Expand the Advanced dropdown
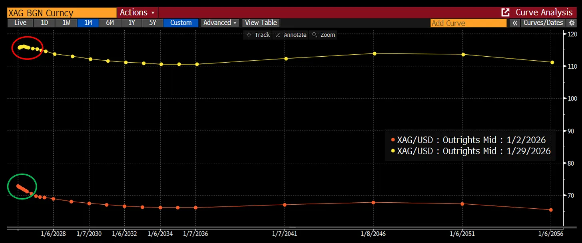The width and height of the screenshot is (582, 243). click(x=220, y=23)
